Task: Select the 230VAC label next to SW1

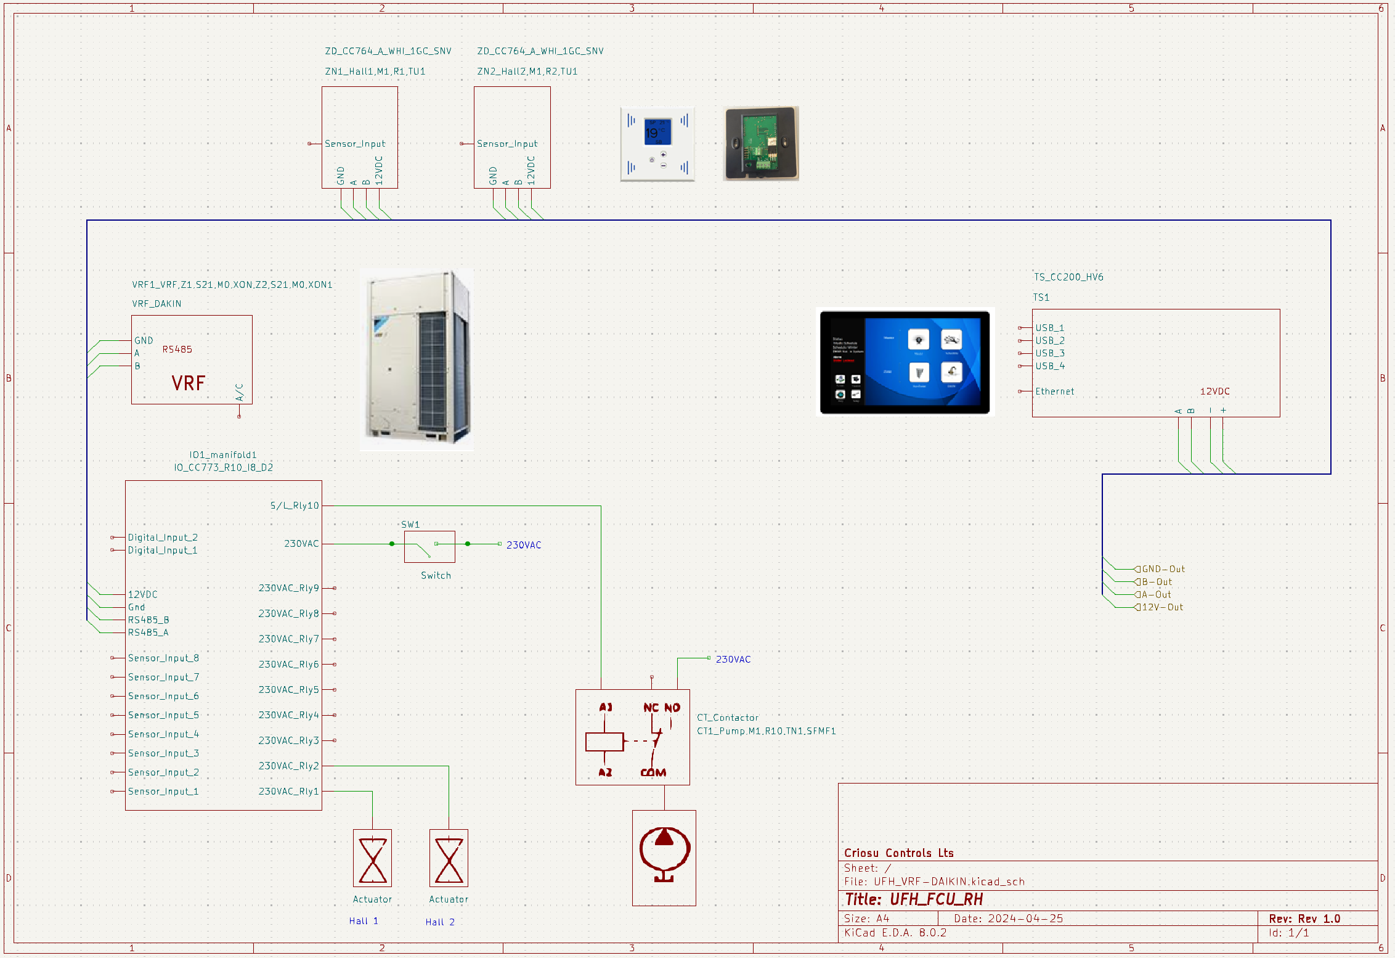Action: click(x=524, y=545)
